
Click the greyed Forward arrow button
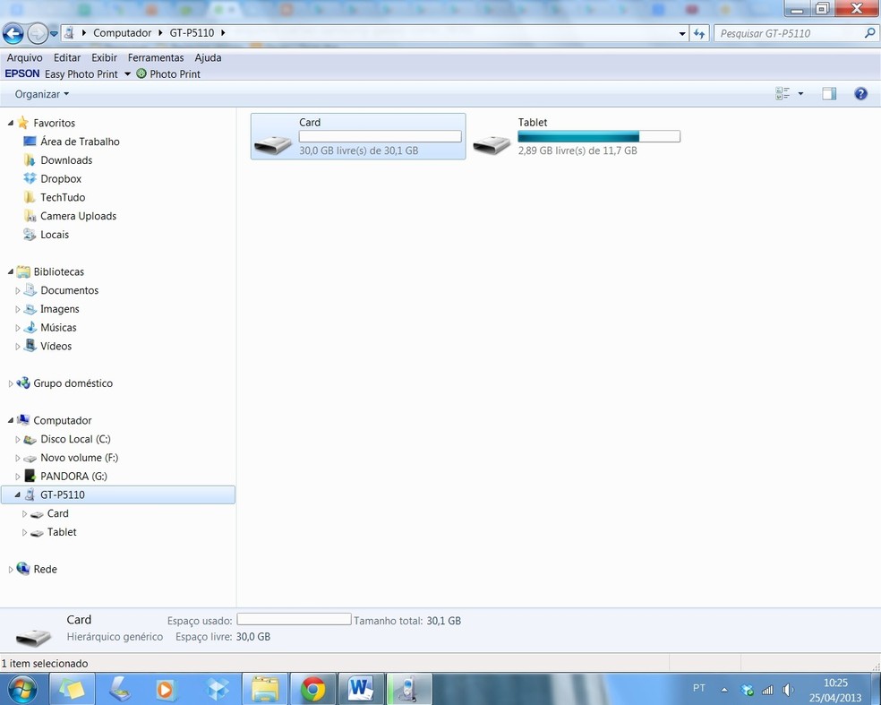tap(38, 34)
